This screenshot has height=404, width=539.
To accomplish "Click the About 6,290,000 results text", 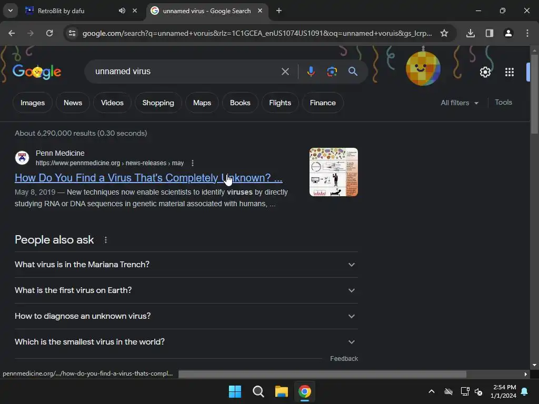I will [81, 133].
